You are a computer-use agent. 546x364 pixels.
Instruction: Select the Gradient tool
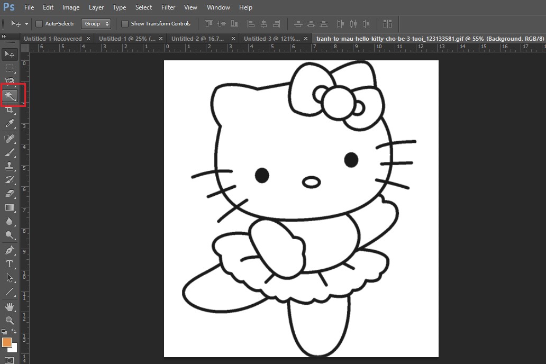pos(10,207)
